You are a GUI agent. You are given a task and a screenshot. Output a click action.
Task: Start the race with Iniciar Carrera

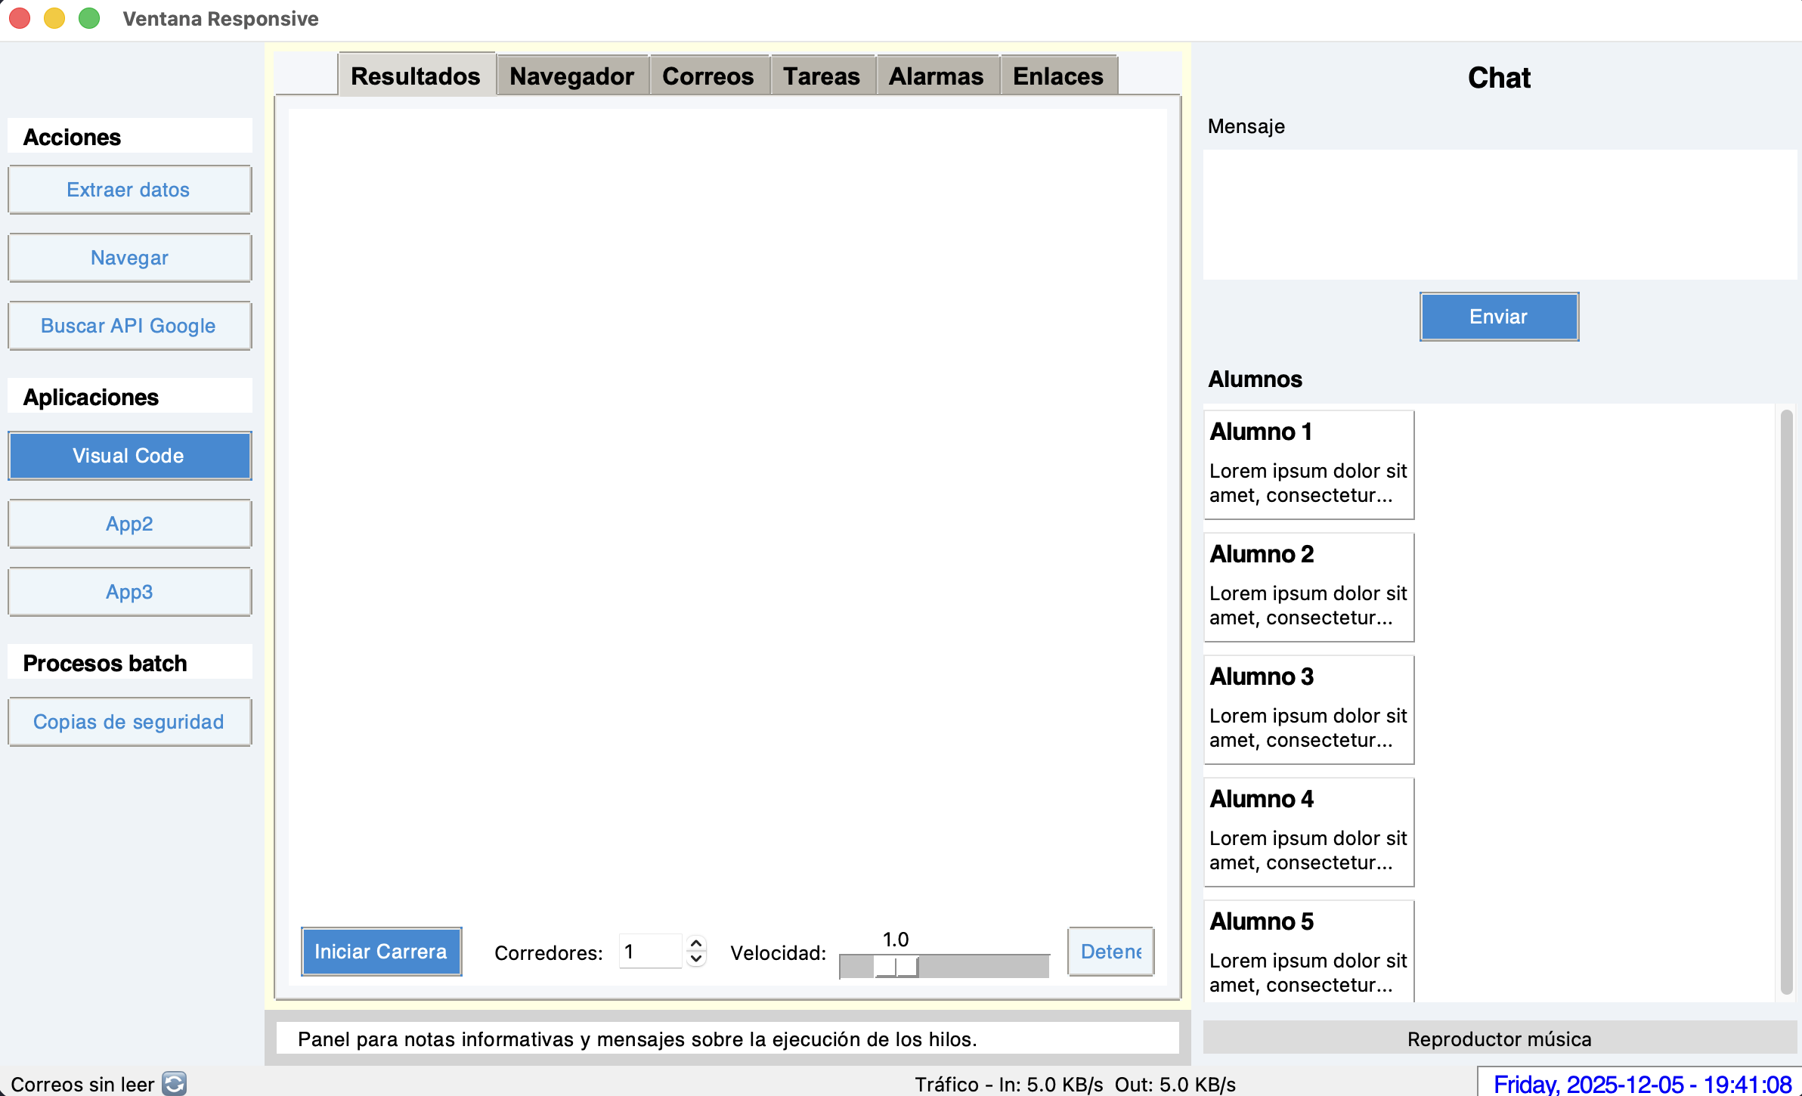point(381,951)
